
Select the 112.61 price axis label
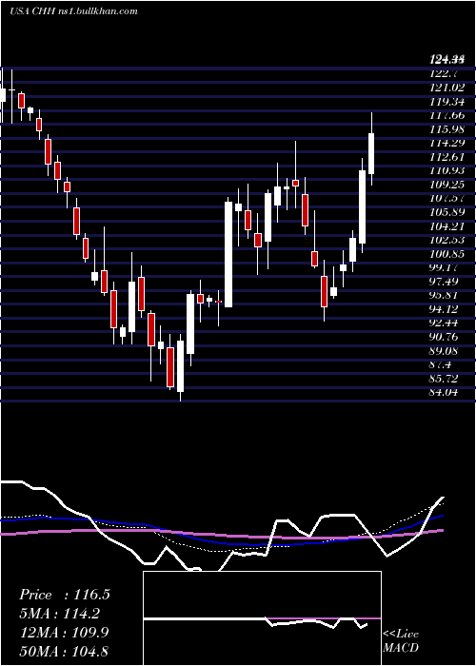447,157
